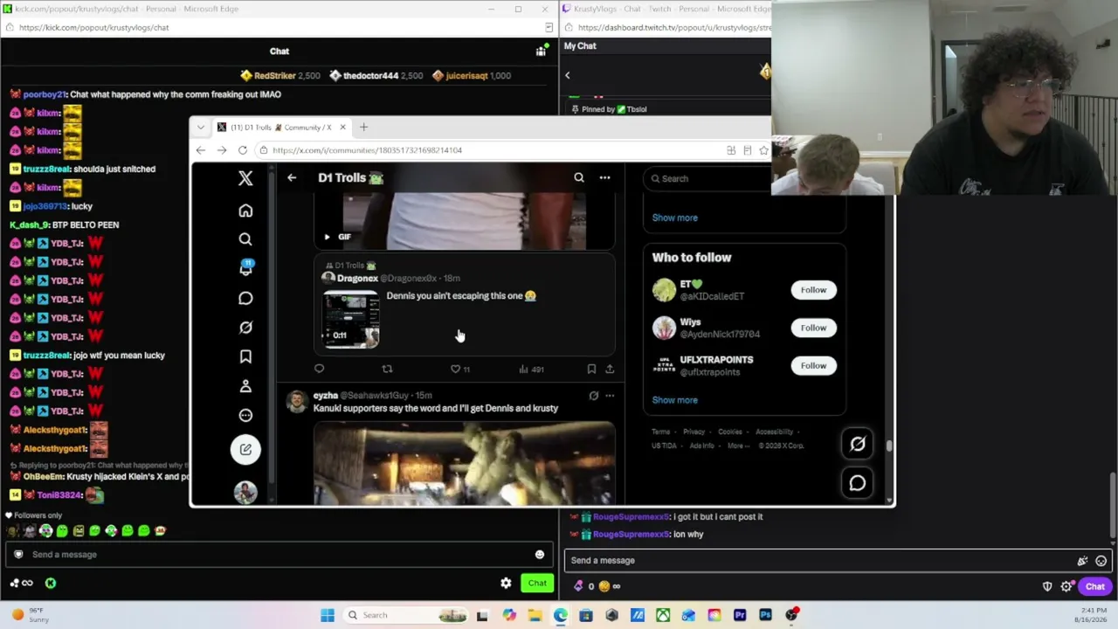The image size is (1118, 629).
Task: Open a new browser tab
Action: coord(363,128)
